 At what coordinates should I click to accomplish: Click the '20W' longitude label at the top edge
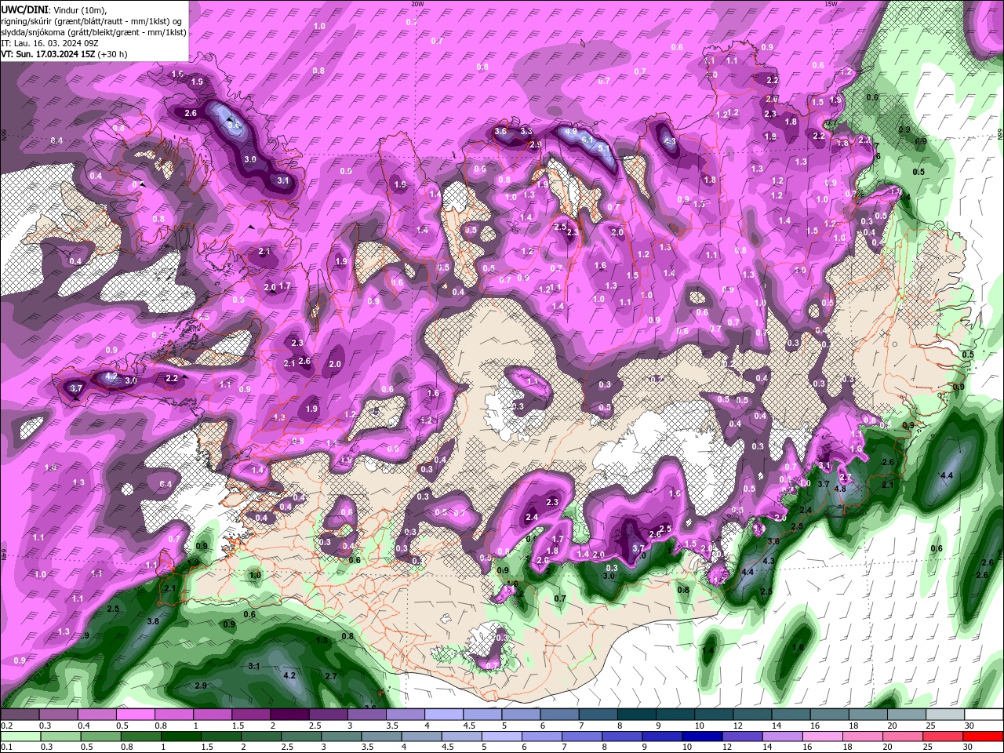point(417,4)
